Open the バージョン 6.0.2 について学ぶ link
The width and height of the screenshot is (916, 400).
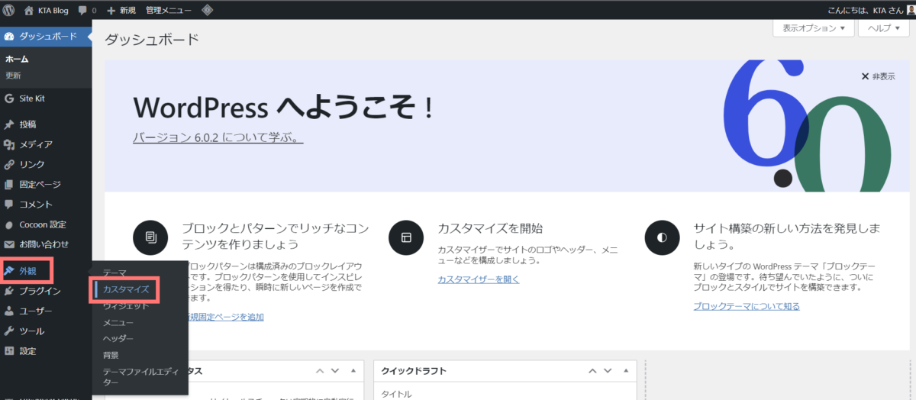(x=218, y=138)
